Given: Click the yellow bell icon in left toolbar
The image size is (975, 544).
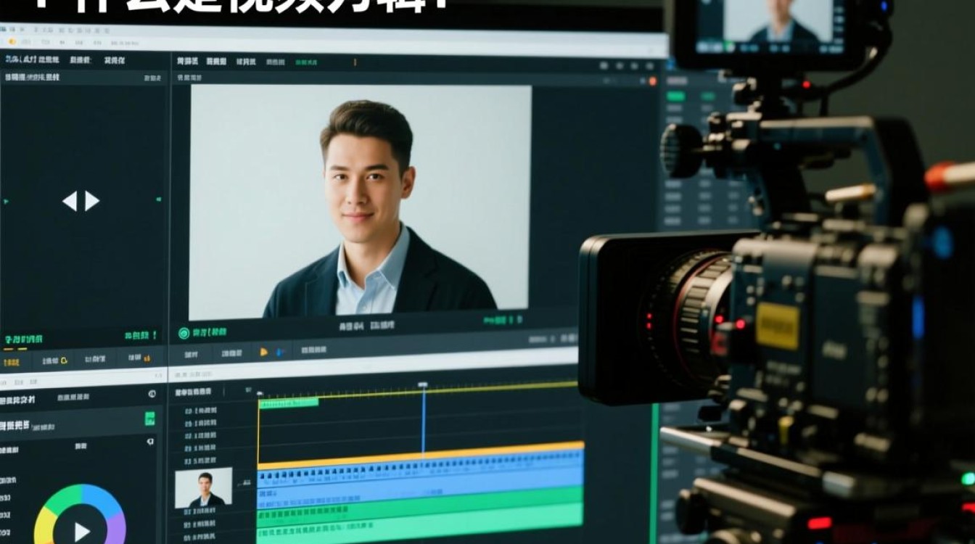Looking at the screenshot, I should 64,359.
